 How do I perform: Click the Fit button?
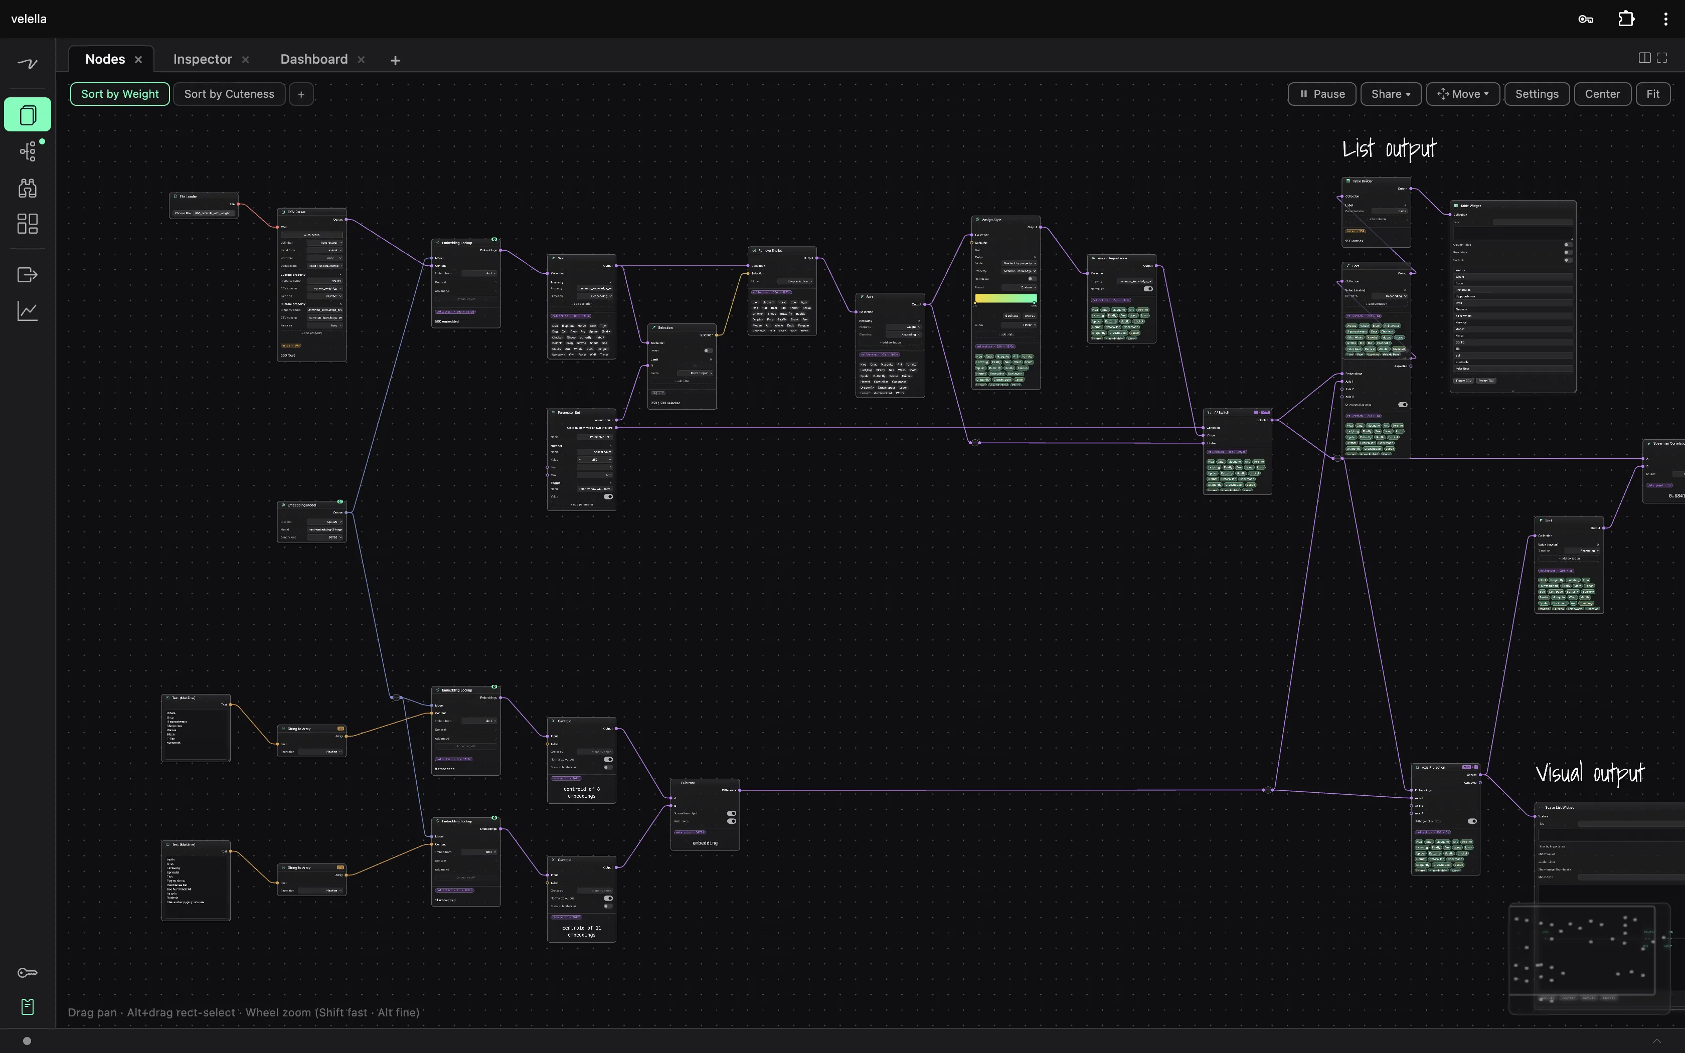[x=1653, y=94]
